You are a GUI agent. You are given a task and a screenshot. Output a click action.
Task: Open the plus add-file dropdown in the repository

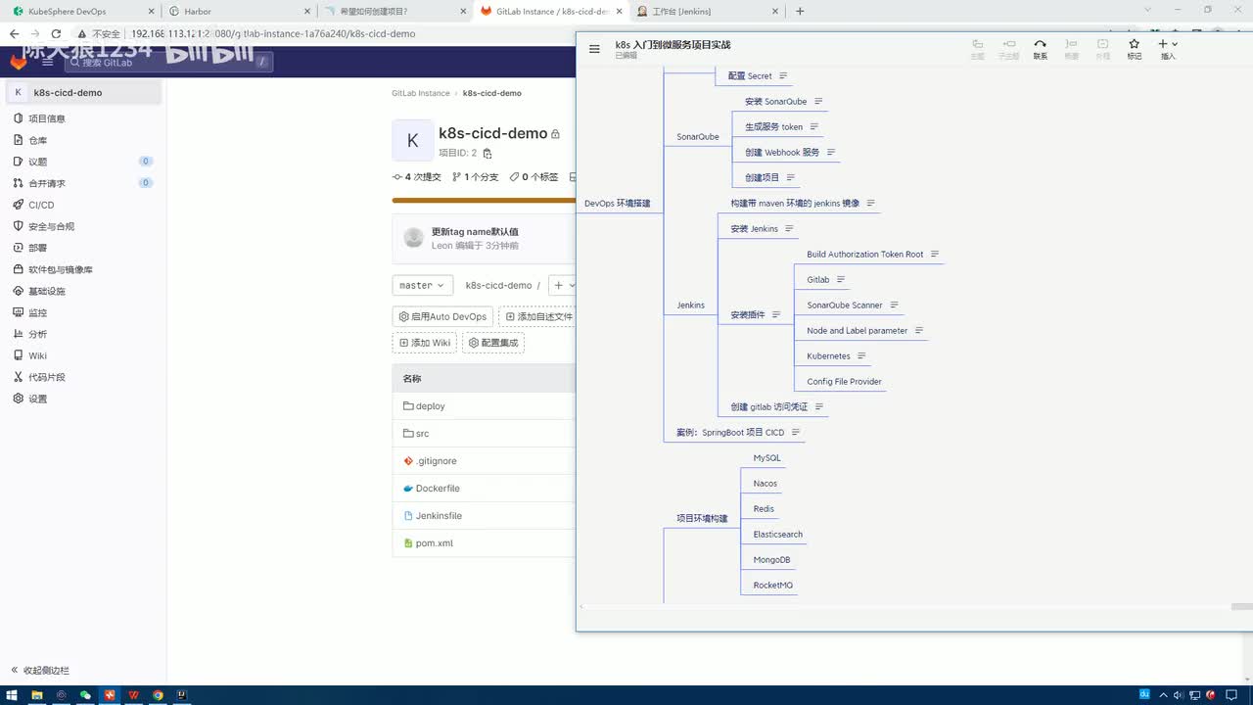point(563,285)
